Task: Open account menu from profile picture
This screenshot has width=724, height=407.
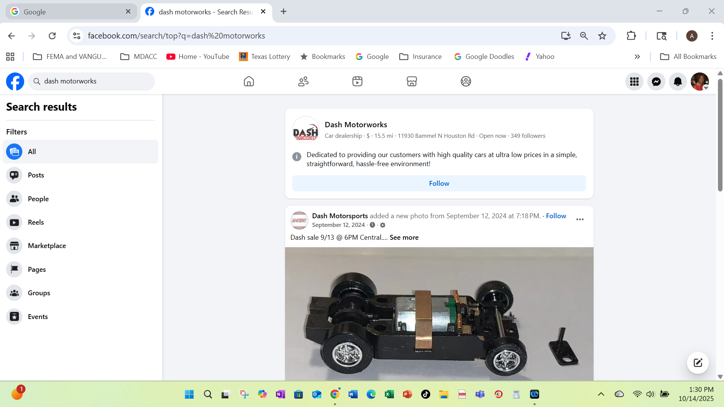Action: (699, 82)
